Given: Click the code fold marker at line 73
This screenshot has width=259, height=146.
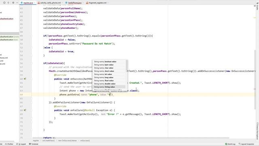Looking at the screenshot, I should point(31,130).
